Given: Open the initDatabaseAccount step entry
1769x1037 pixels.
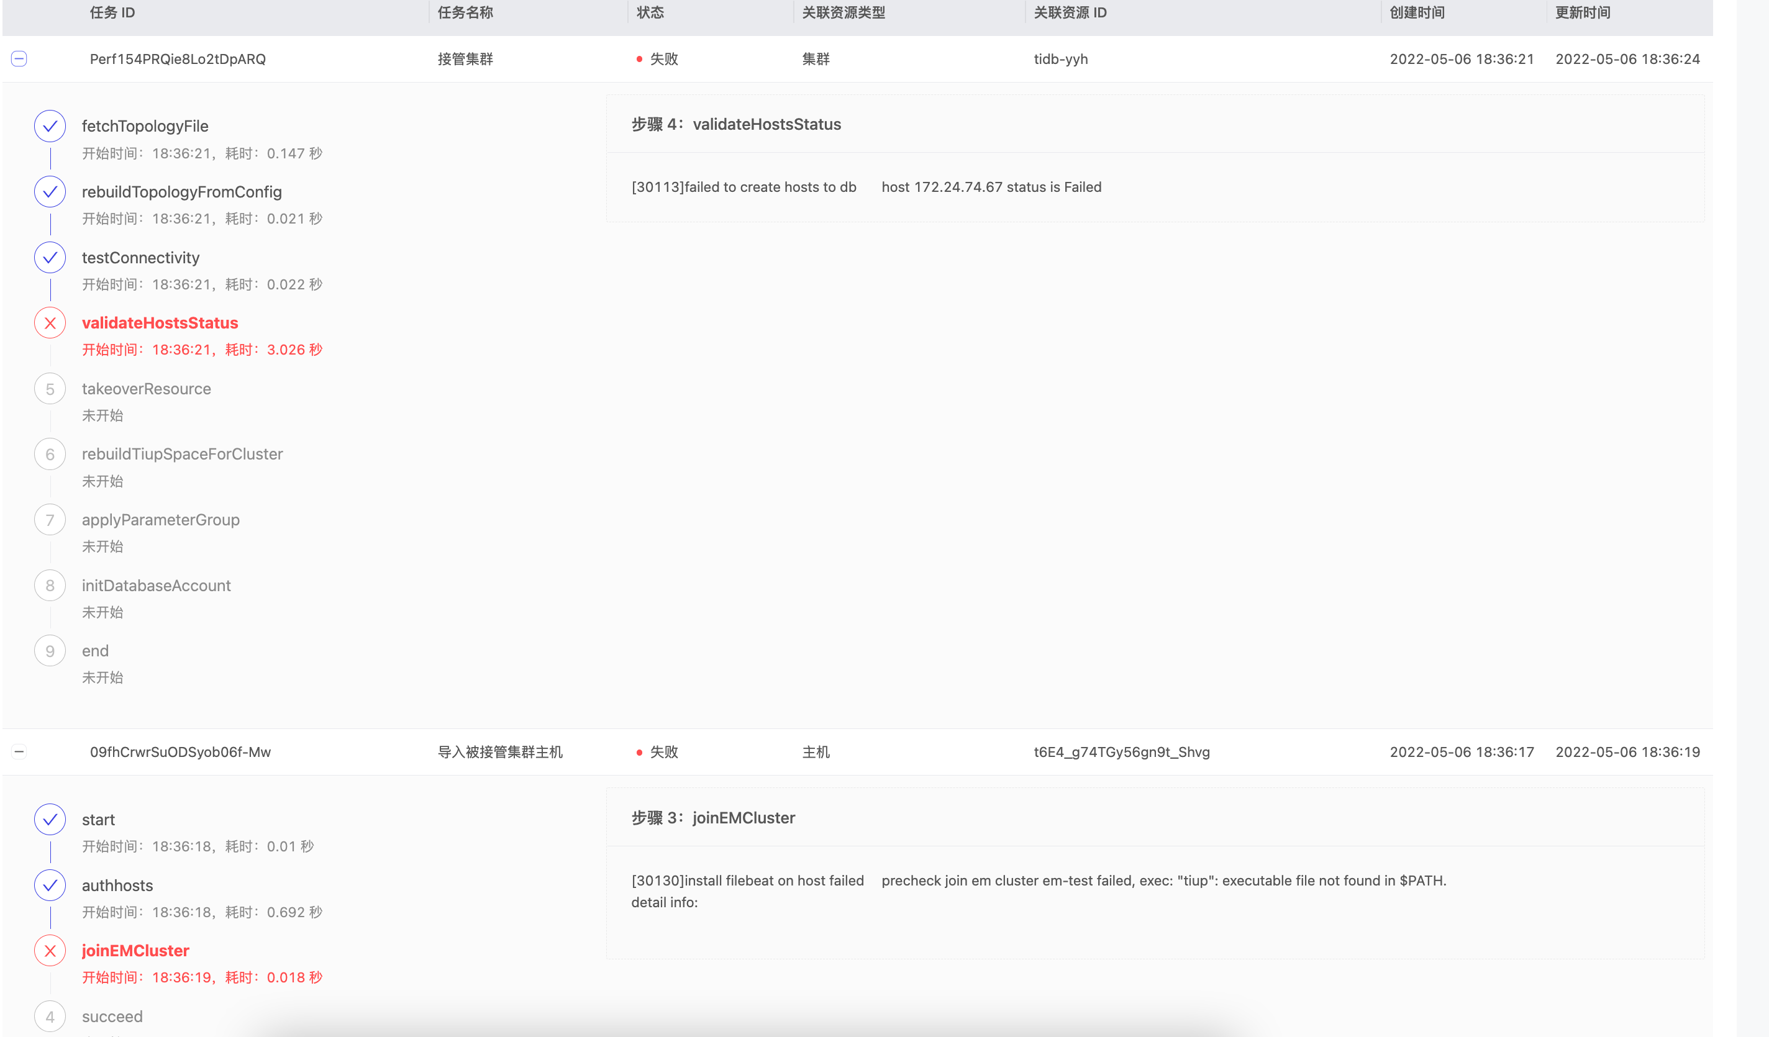Looking at the screenshot, I should click(156, 585).
